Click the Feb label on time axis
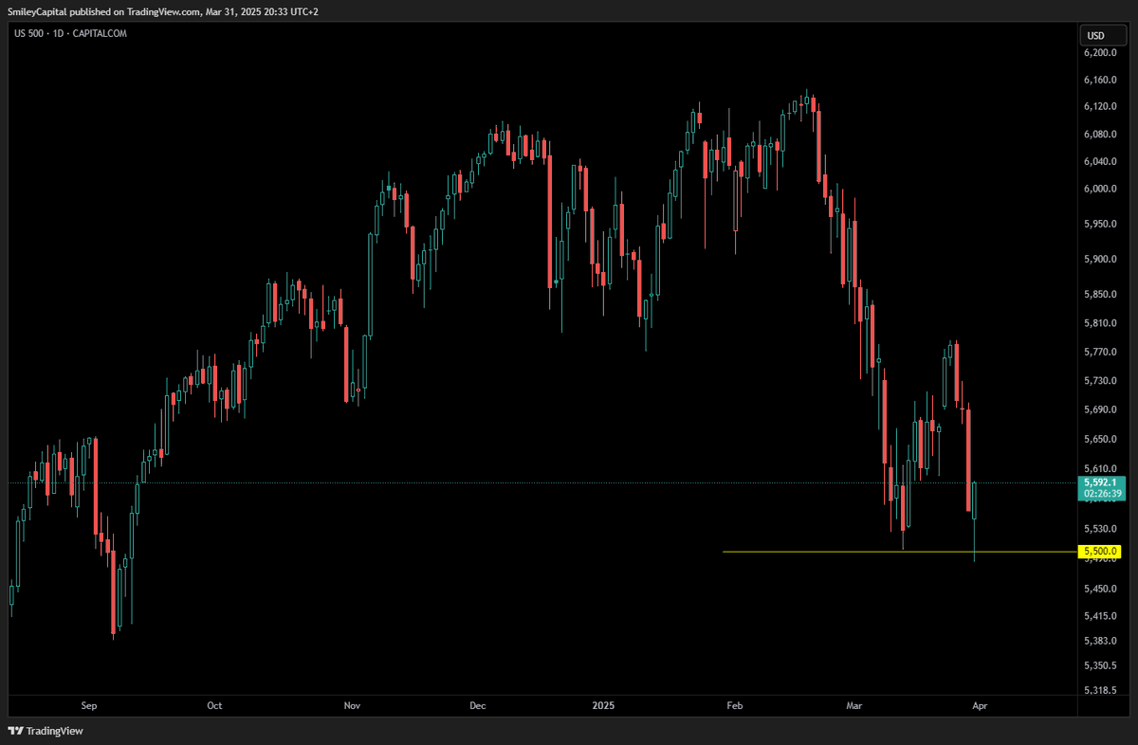Viewport: 1138px width, 745px height. 733,706
